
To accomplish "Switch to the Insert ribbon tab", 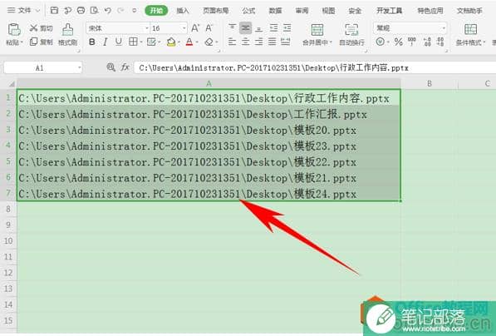I will (x=182, y=11).
